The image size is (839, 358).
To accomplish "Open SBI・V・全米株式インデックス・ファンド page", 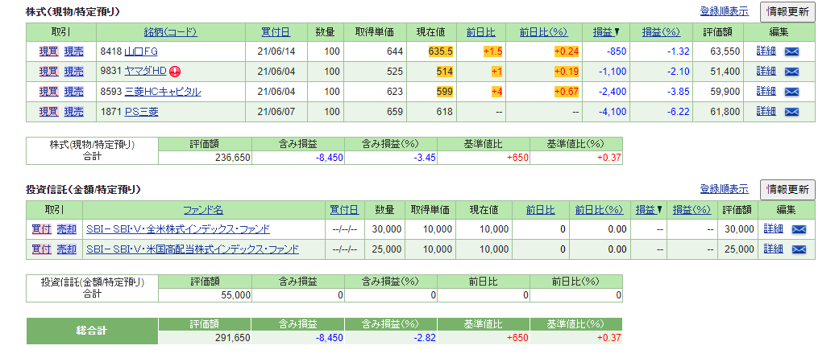I will pyautogui.click(x=178, y=230).
